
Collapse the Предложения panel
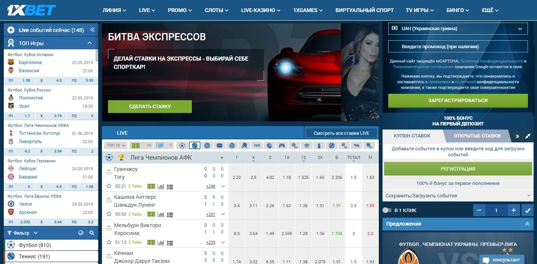tap(527, 224)
